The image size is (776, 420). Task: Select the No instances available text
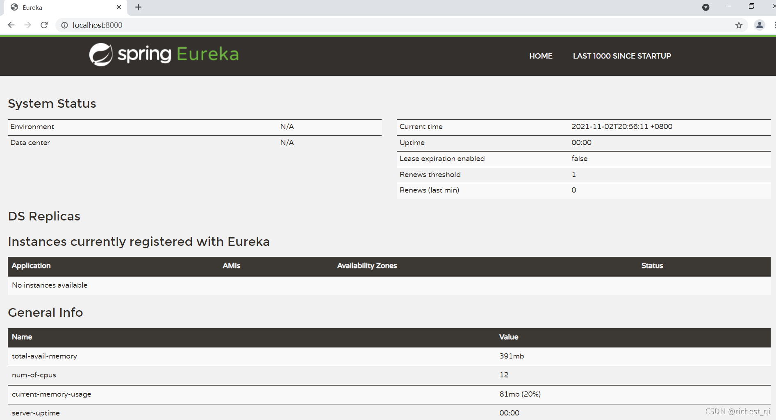click(50, 285)
